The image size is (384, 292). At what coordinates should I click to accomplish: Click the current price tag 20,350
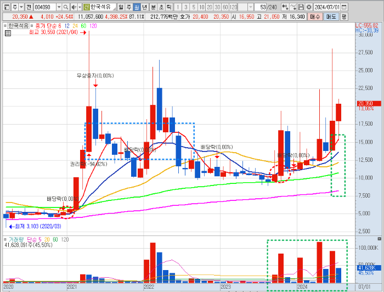point(369,103)
